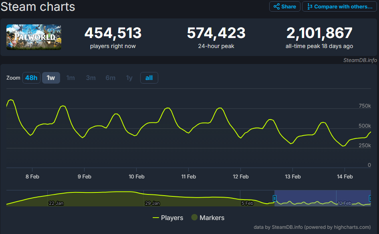Click the selected navigator range window

pyautogui.click(x=323, y=198)
